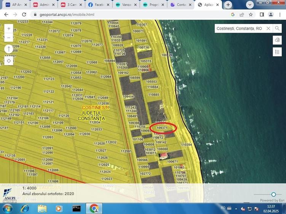
Task: Reset map orientation with north arrow button
Action: [9, 49]
